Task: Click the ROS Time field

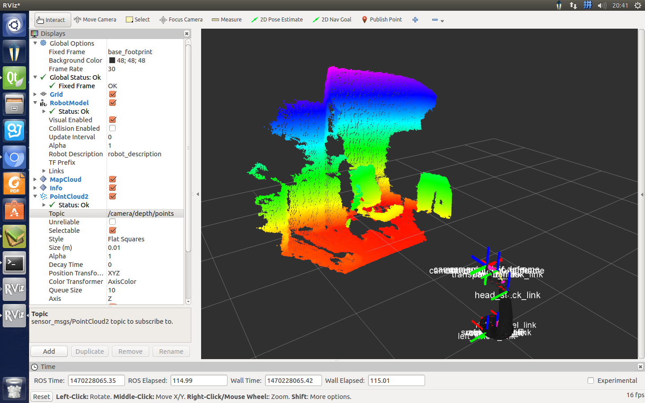Action: coord(96,381)
